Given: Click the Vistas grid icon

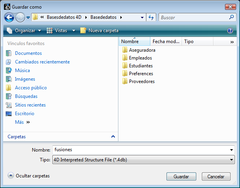Looking at the screenshot, I should 50,31.
